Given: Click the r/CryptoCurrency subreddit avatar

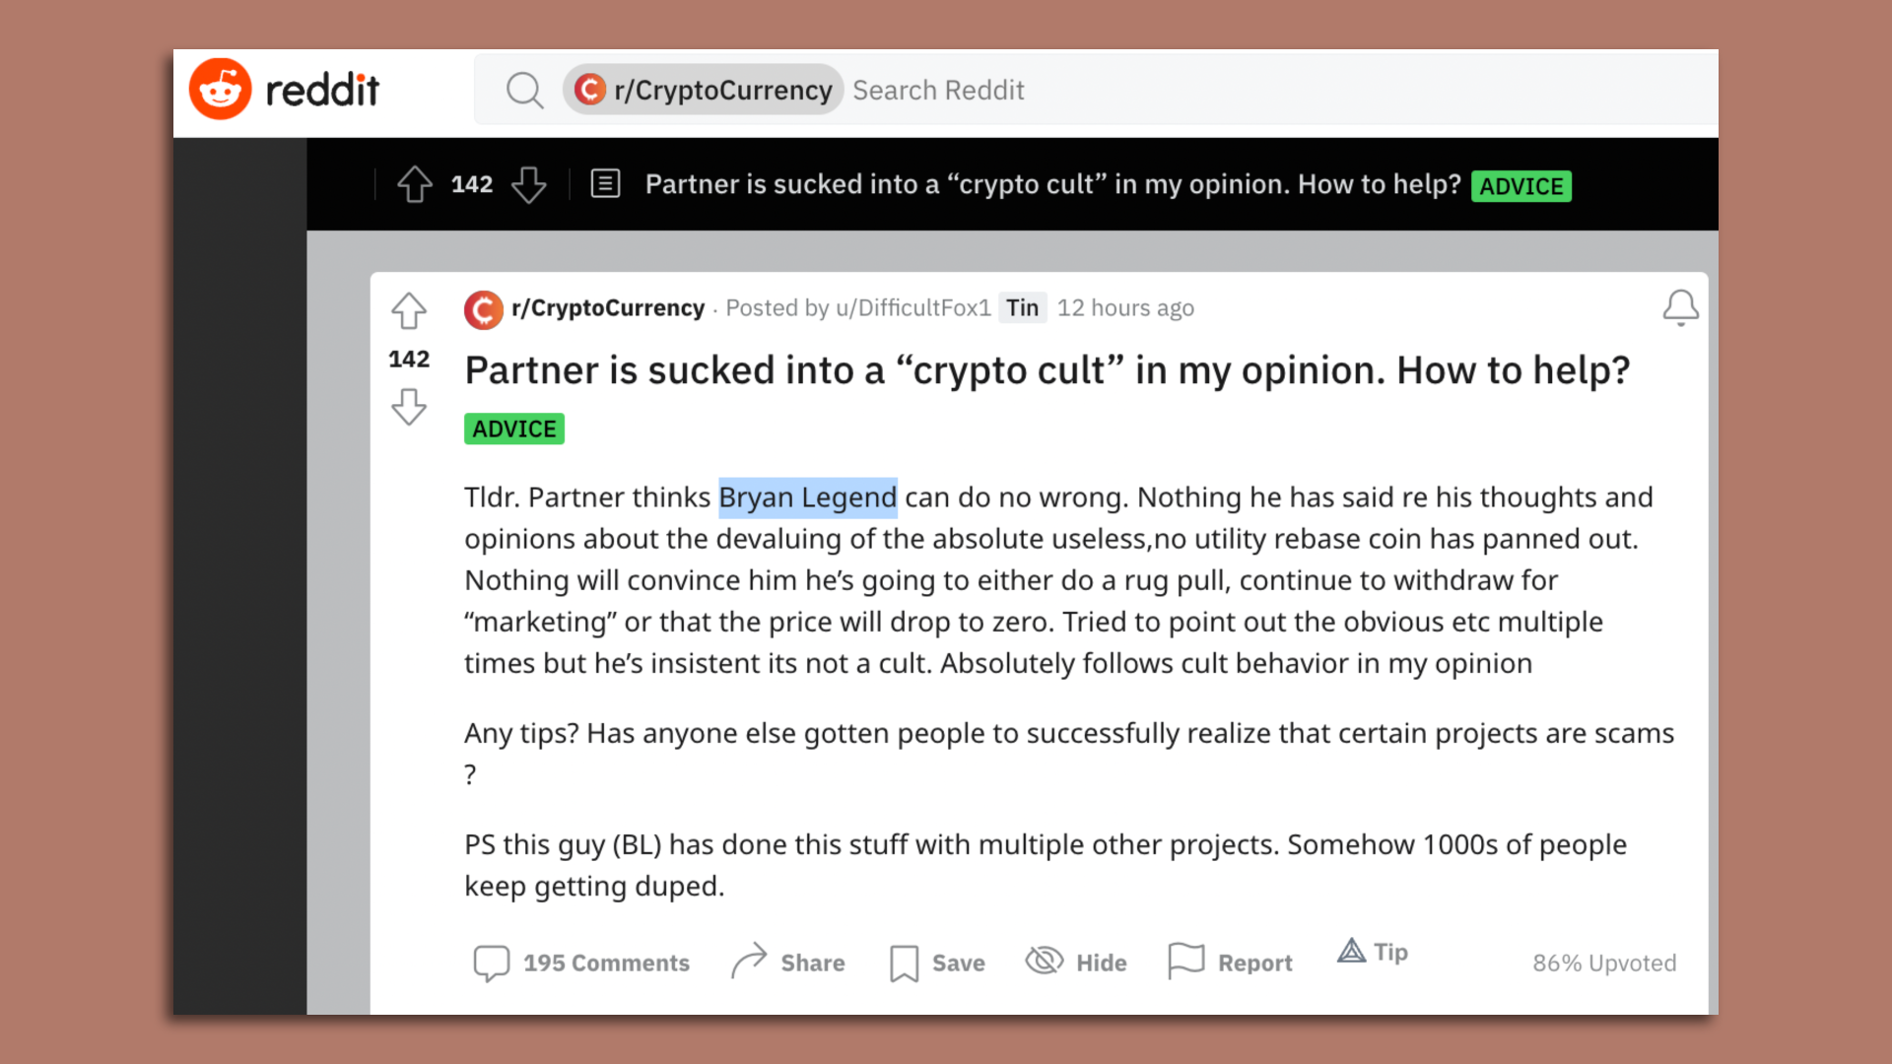Looking at the screenshot, I should [482, 308].
